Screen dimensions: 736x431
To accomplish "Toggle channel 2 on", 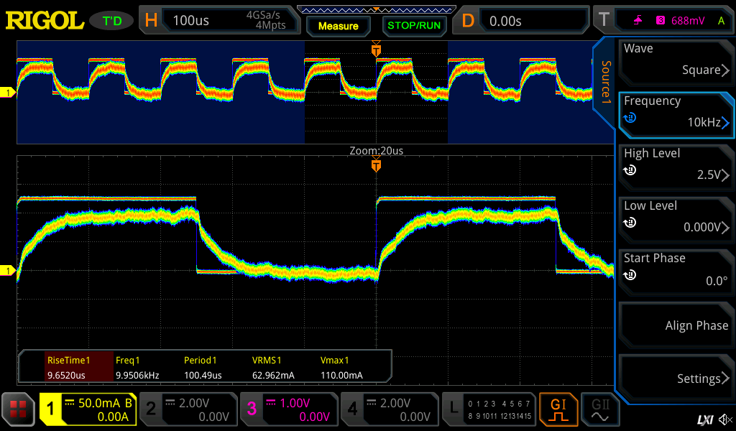I will pyautogui.click(x=188, y=409).
